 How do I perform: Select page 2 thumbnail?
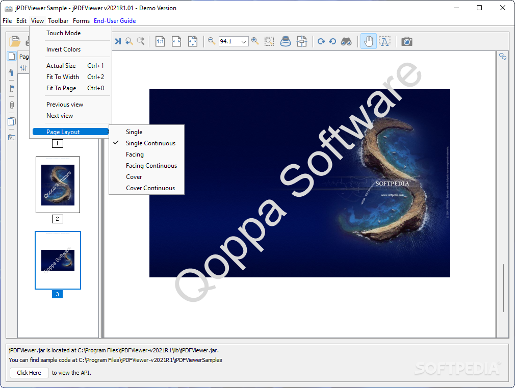58,185
